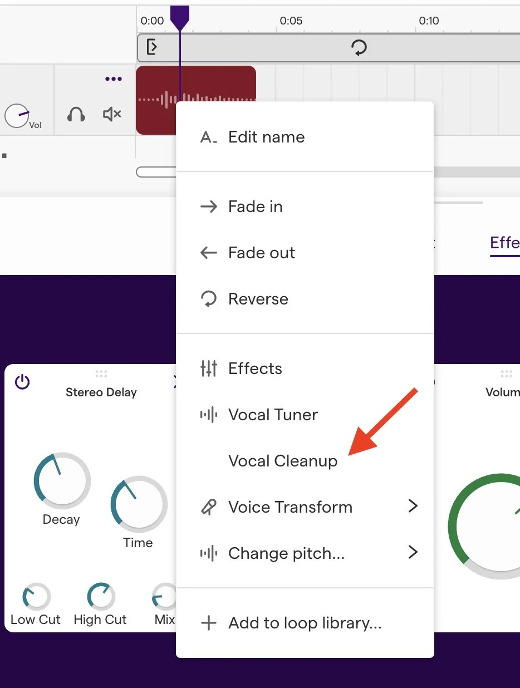Solo the track using the headphones icon
The image size is (520, 688).
point(77,115)
